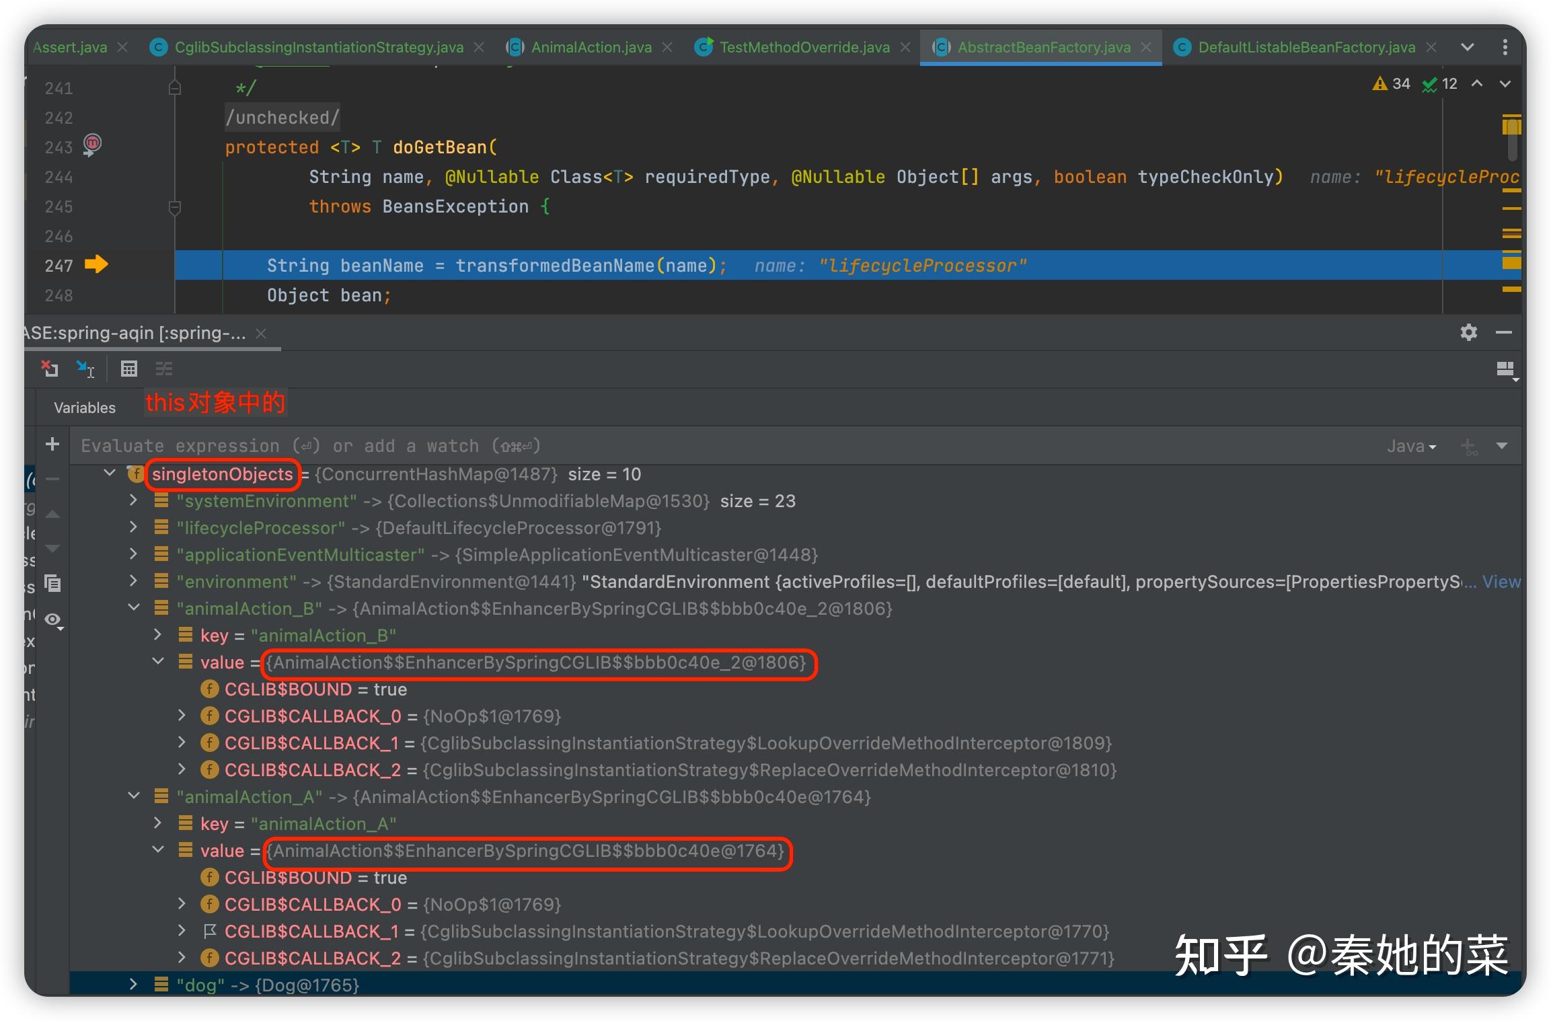Image resolution: width=1551 pixels, height=1021 pixels.
Task: Switch to AnimalAction.java tab
Action: 591,47
